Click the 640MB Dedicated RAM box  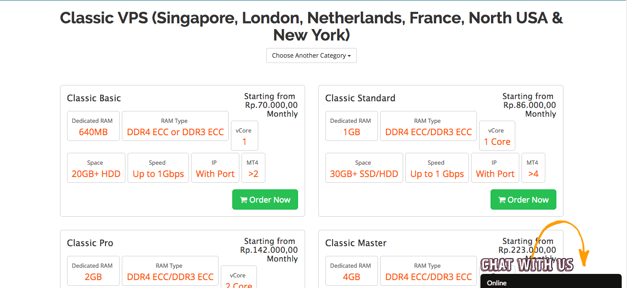(x=93, y=126)
